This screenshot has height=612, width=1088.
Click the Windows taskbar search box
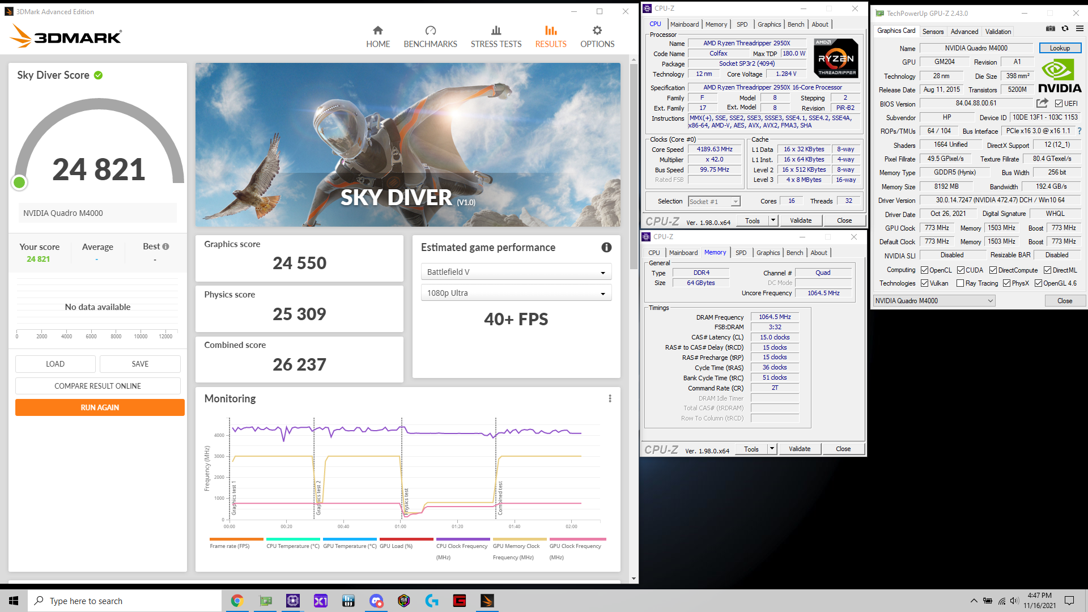125,601
